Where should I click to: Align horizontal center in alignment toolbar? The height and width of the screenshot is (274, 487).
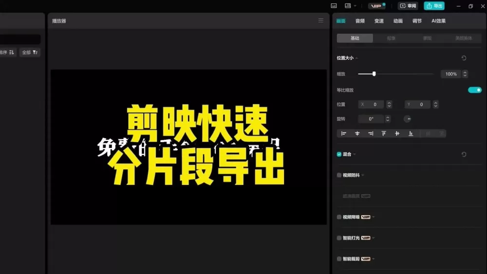click(357, 133)
